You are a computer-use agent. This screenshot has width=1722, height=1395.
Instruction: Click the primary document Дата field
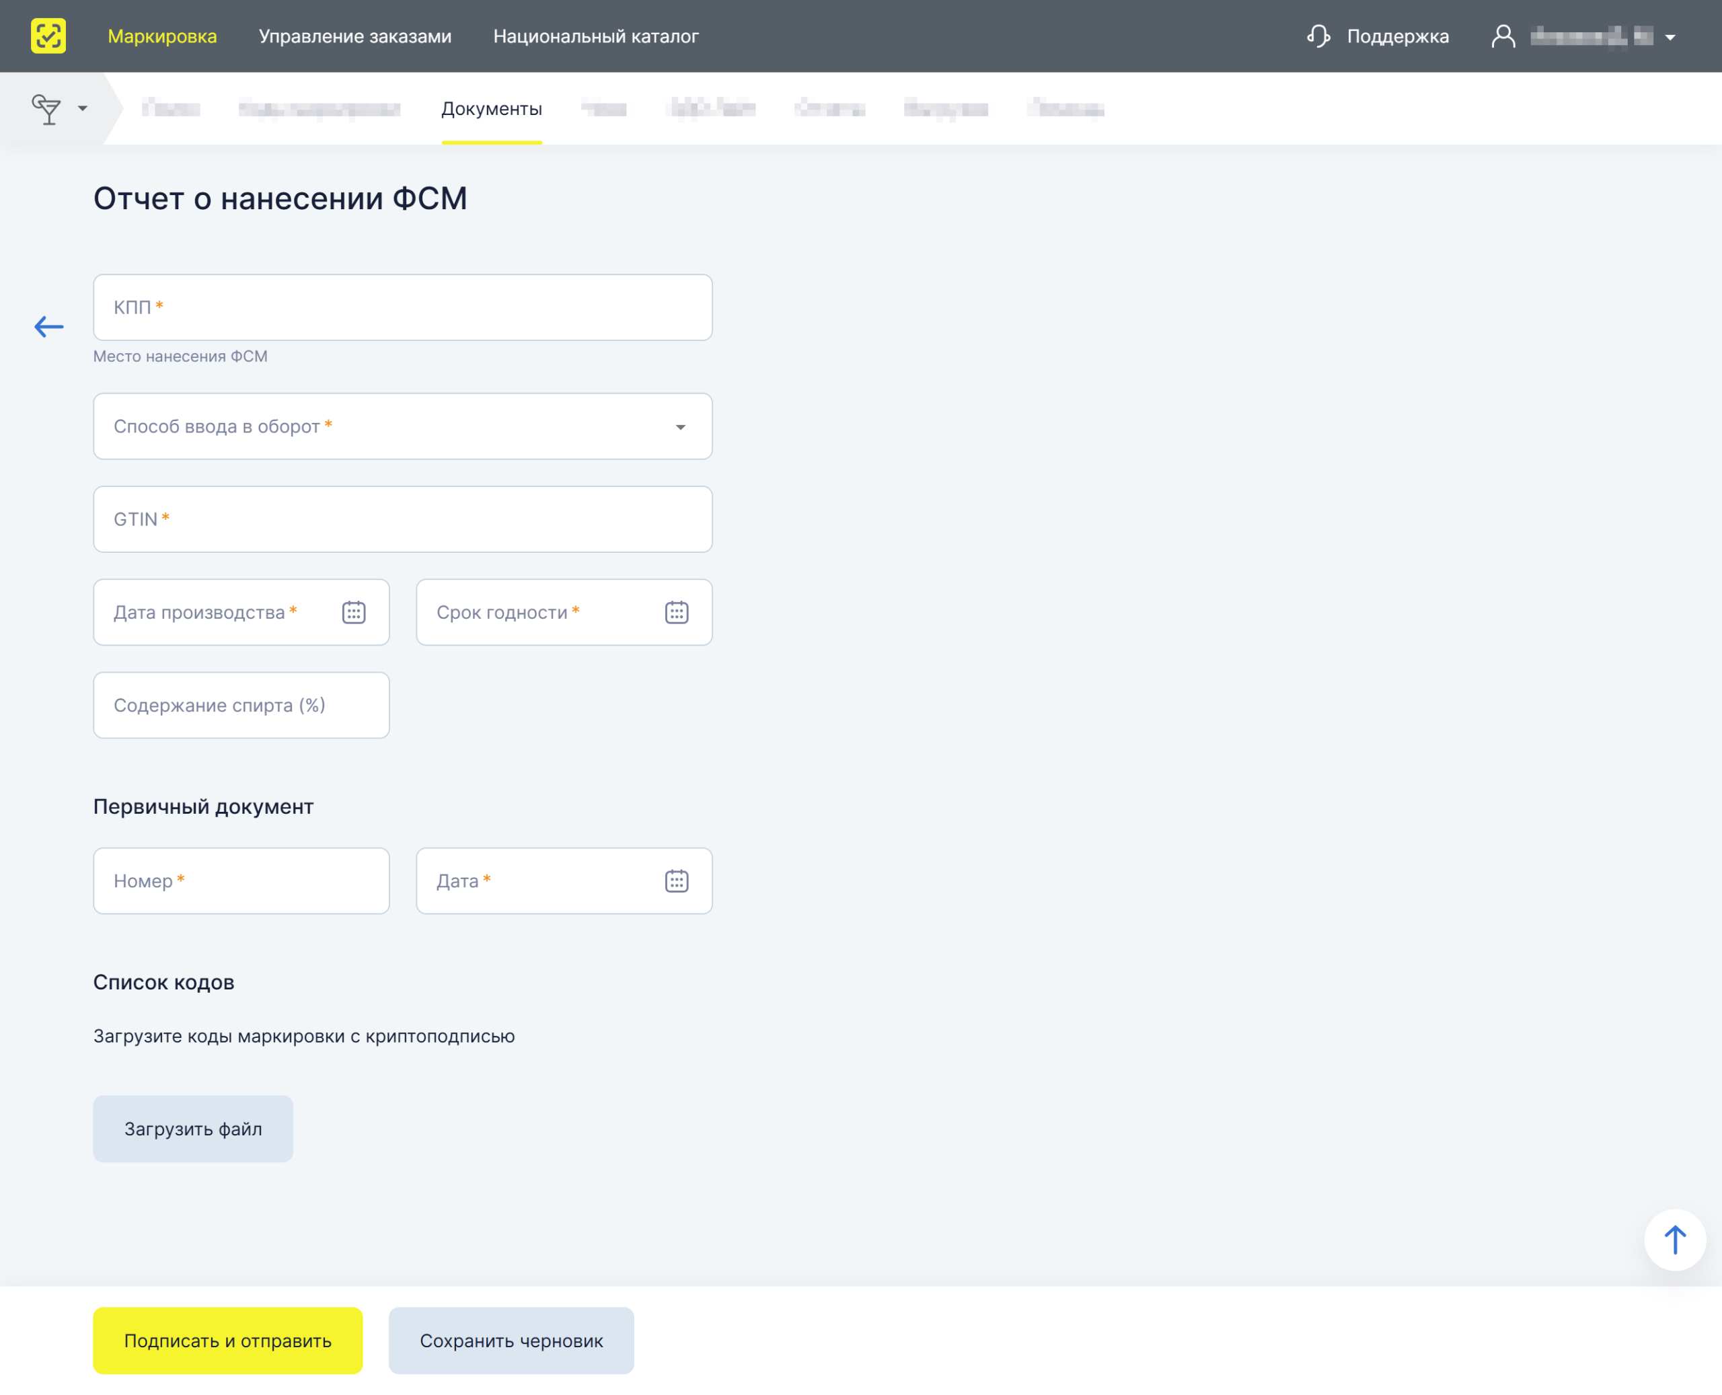coord(564,880)
